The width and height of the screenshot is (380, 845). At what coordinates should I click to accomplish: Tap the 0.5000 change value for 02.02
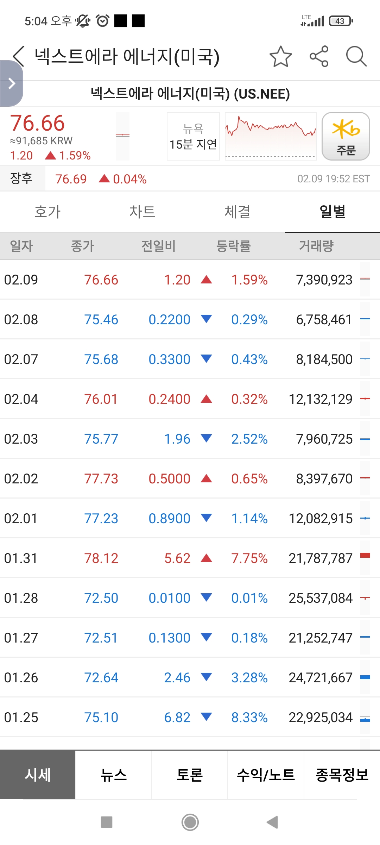[169, 478]
